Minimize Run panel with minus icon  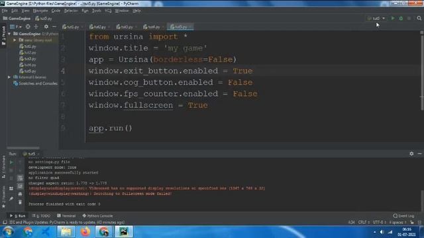419,153
